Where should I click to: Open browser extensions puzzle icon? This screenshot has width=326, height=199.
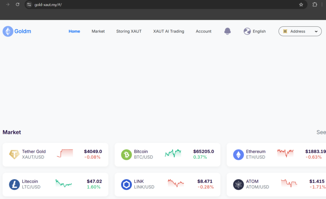pyautogui.click(x=315, y=4)
